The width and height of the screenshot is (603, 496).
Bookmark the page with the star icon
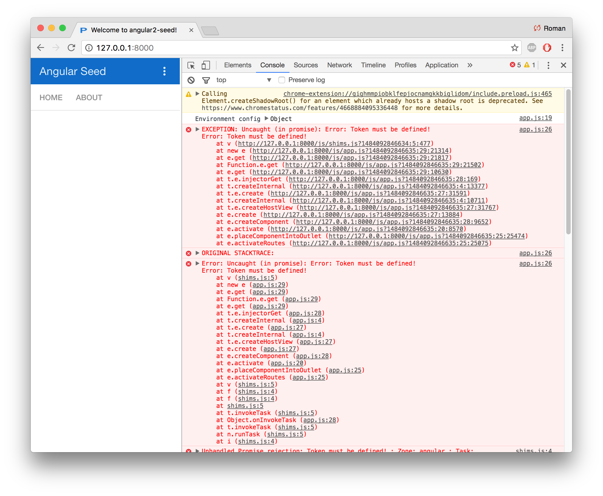pos(515,48)
